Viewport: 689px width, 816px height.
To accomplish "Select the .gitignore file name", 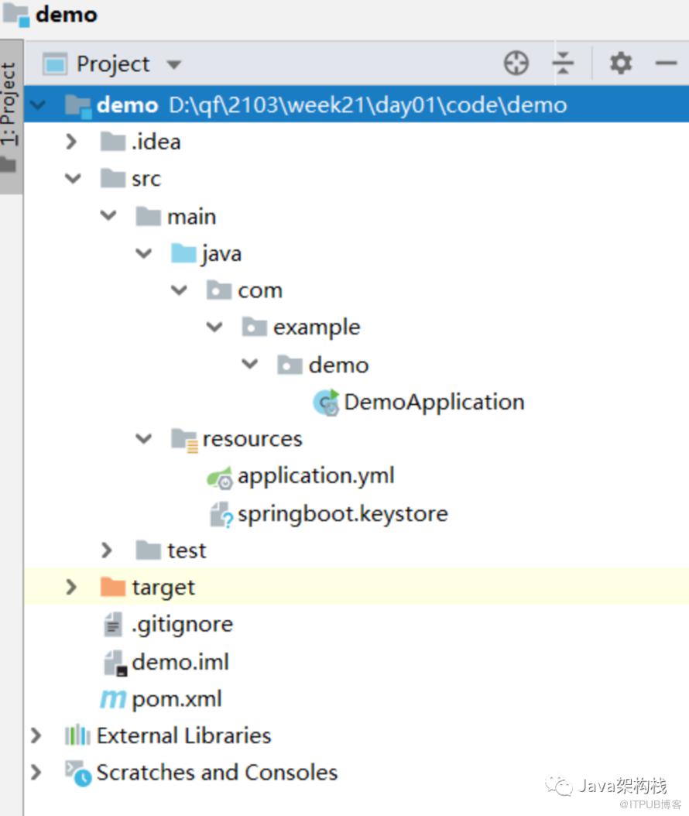I will 182,625.
